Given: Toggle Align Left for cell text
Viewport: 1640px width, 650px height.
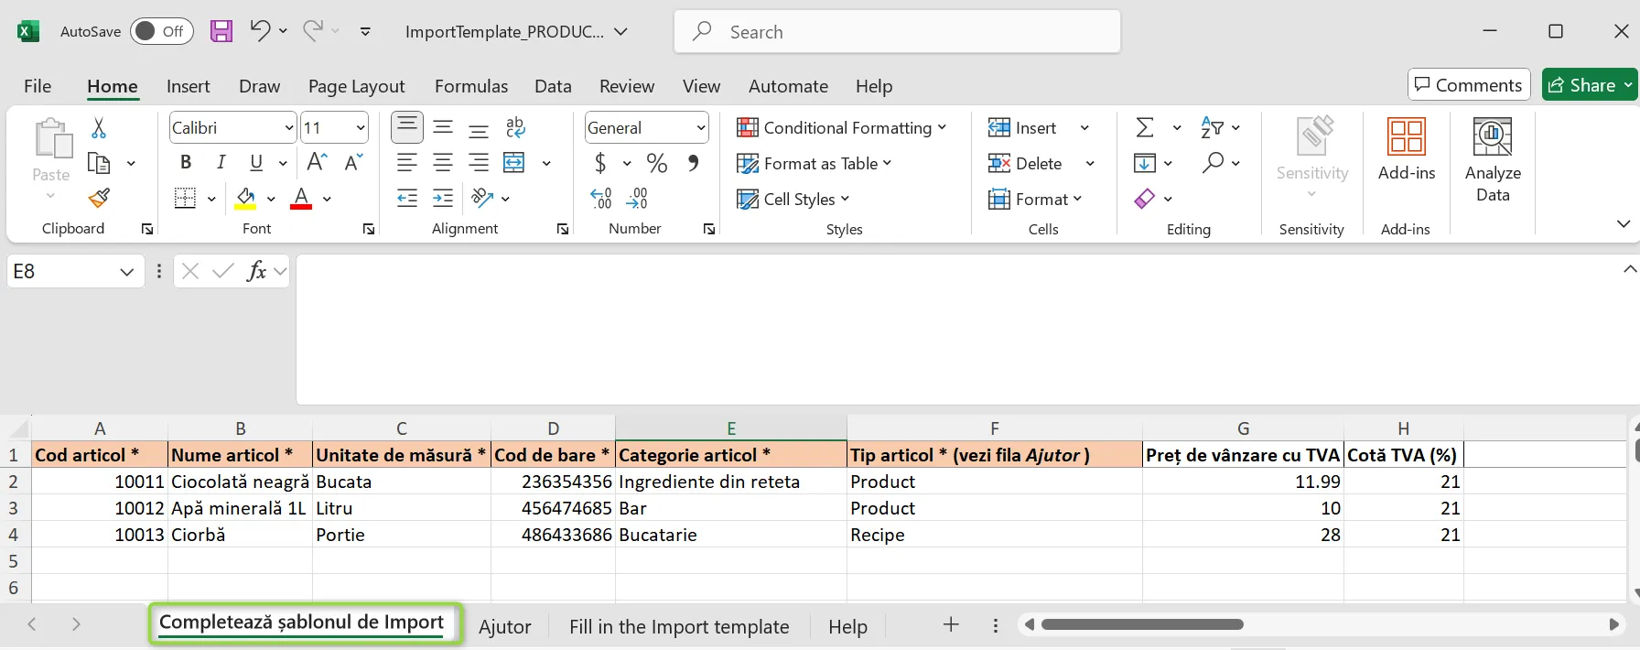Looking at the screenshot, I should pyautogui.click(x=407, y=163).
